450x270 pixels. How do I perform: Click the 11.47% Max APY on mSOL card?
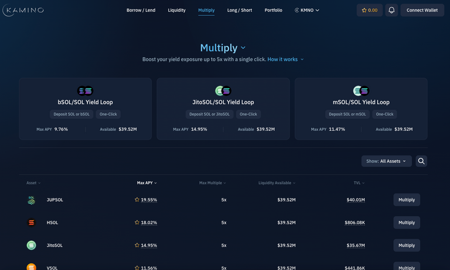(337, 129)
